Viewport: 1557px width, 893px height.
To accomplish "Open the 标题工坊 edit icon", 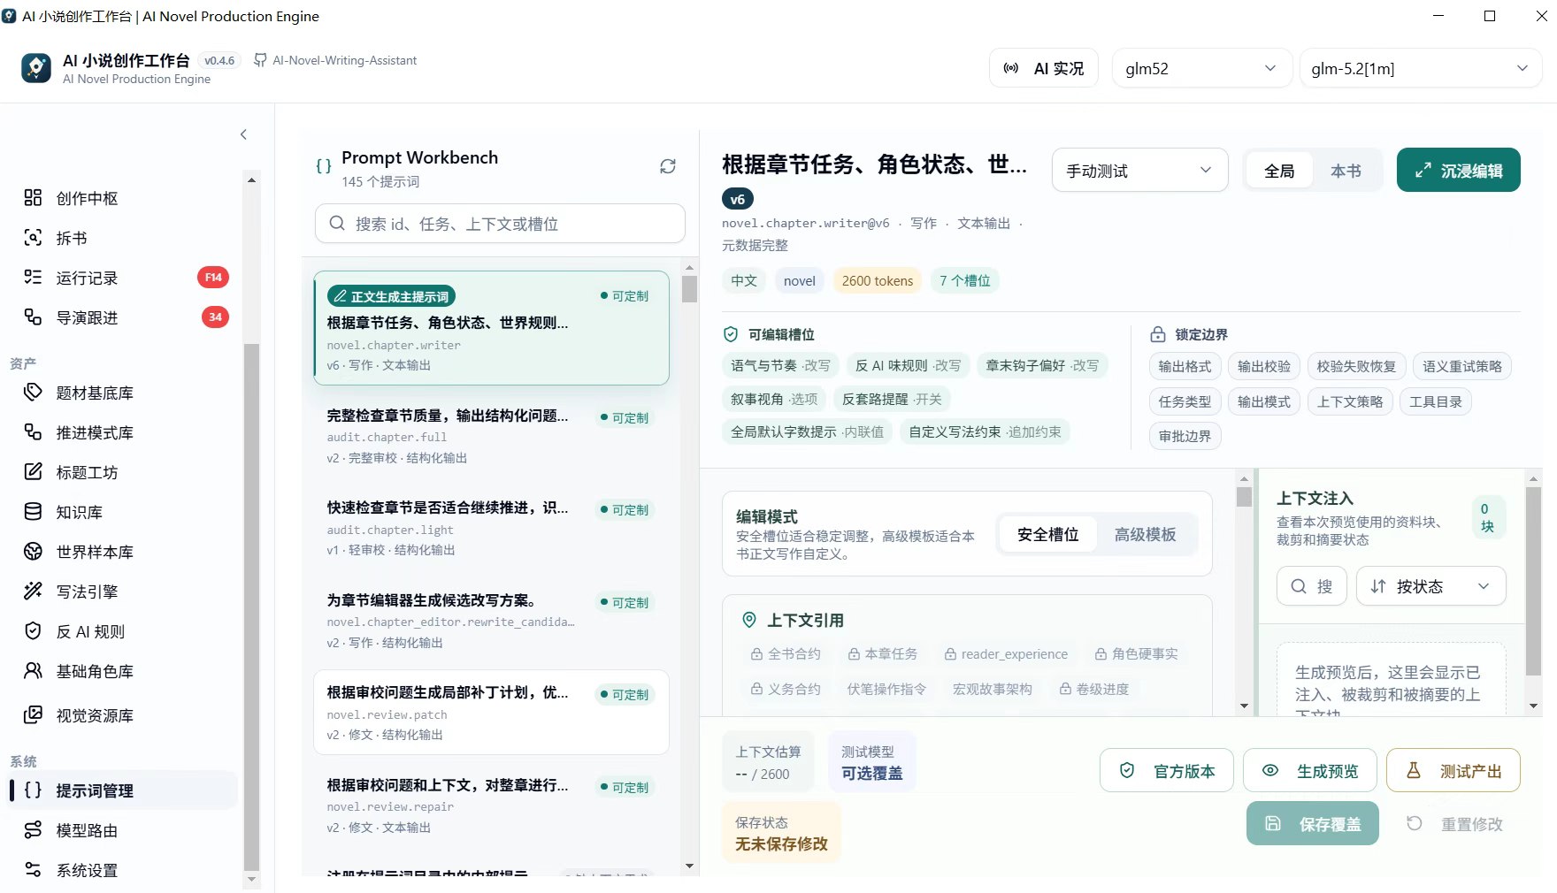I will coord(33,472).
